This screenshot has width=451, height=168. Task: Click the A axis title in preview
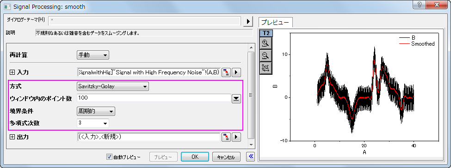365,152
